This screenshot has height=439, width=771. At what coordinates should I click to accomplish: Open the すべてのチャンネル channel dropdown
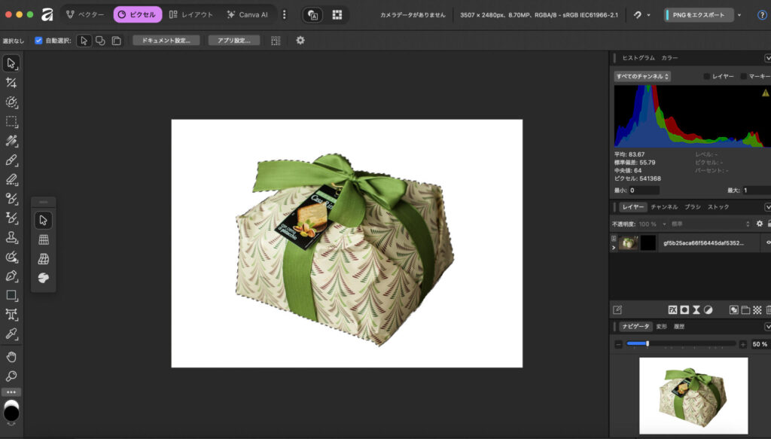[x=642, y=76]
